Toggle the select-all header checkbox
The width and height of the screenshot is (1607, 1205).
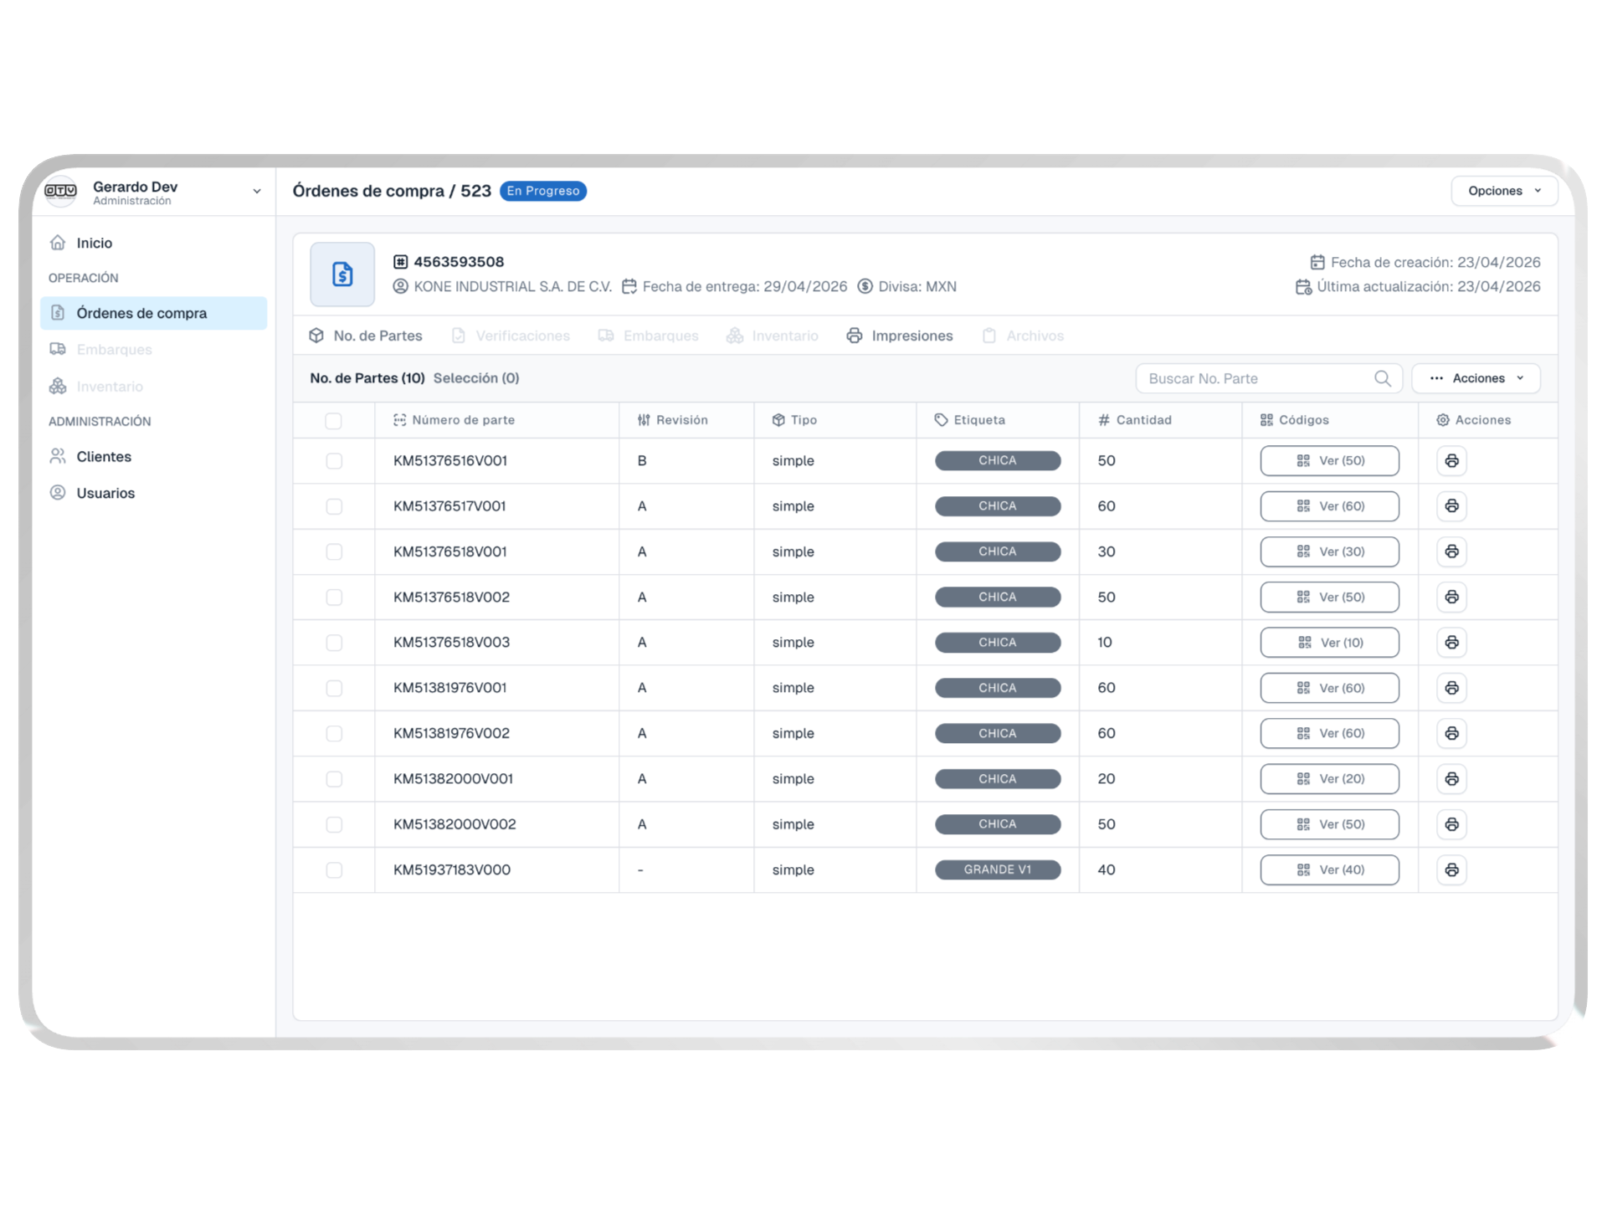click(333, 421)
